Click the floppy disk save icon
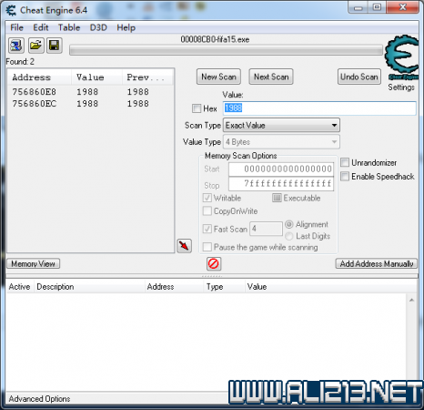 55,46
